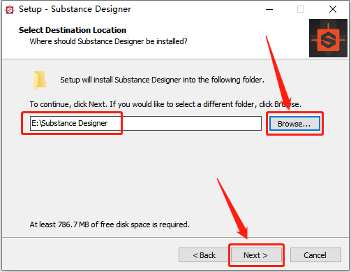Click the grayed-out maximize box

(301, 9)
